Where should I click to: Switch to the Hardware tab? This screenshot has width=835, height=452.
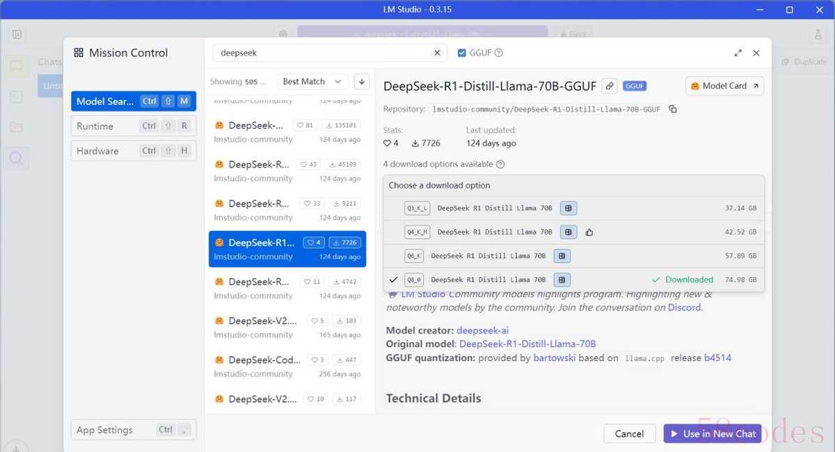pyautogui.click(x=134, y=151)
